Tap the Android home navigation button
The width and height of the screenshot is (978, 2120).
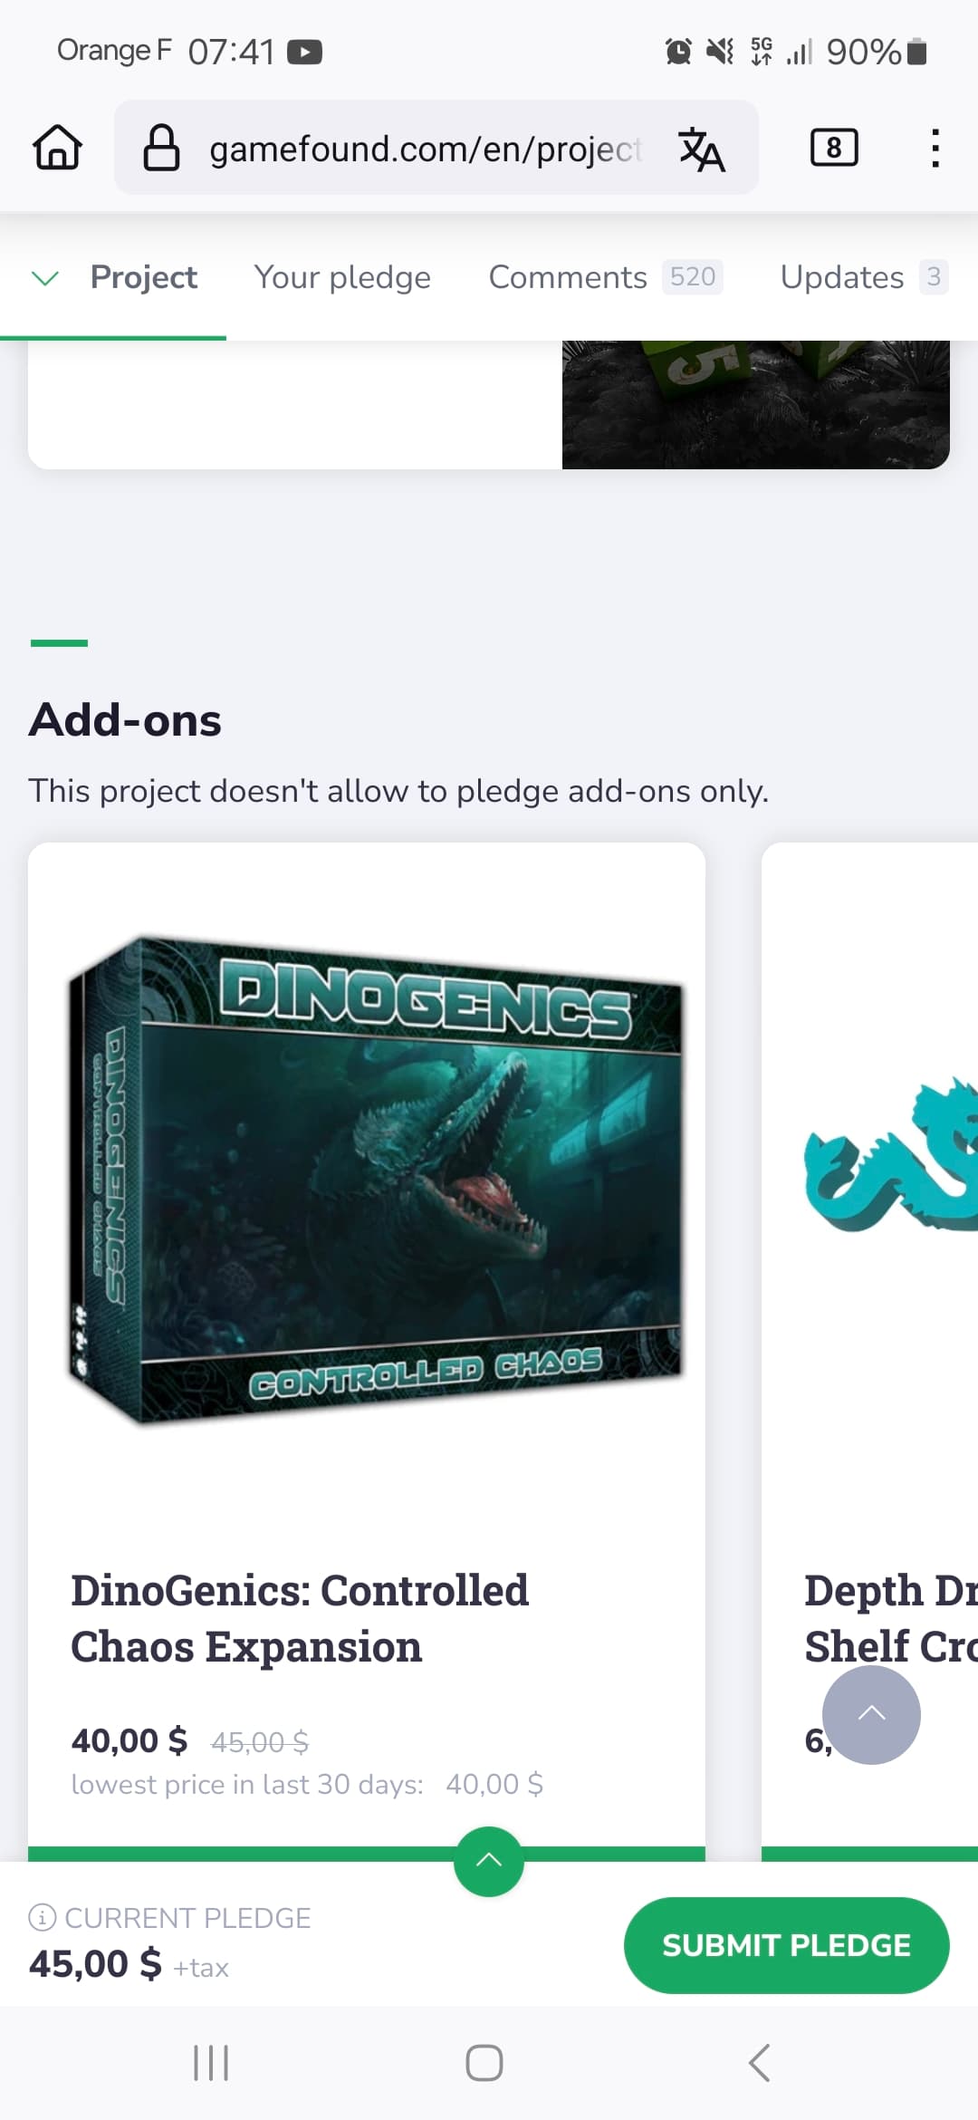pos(484,2063)
